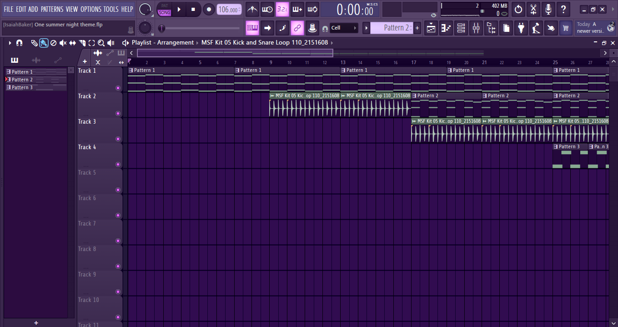The height and width of the screenshot is (327, 618).
Task: Select the Playback speaker tool in playlist
Action: point(111,43)
